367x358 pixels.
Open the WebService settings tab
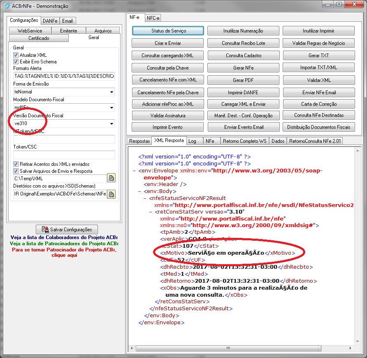click(30, 31)
